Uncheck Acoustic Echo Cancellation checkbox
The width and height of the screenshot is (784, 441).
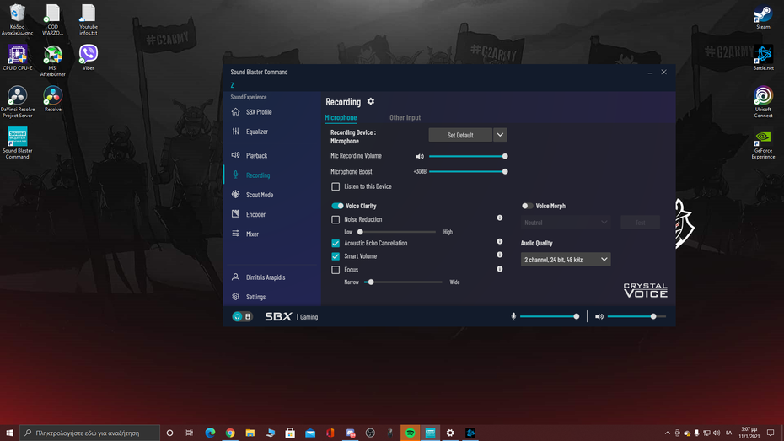(336, 243)
